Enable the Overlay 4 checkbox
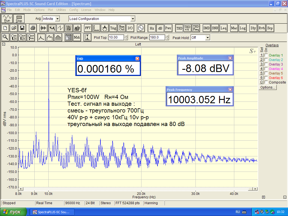This screenshot has width=288, height=216. pyautogui.click(x=266, y=69)
